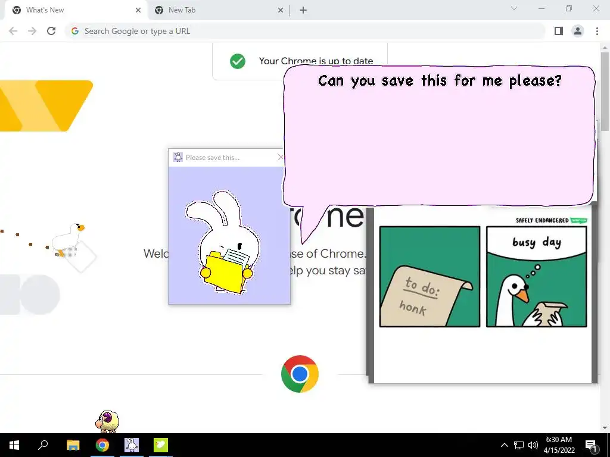Click the forward navigation arrow
This screenshot has height=457, width=610.
(32, 31)
